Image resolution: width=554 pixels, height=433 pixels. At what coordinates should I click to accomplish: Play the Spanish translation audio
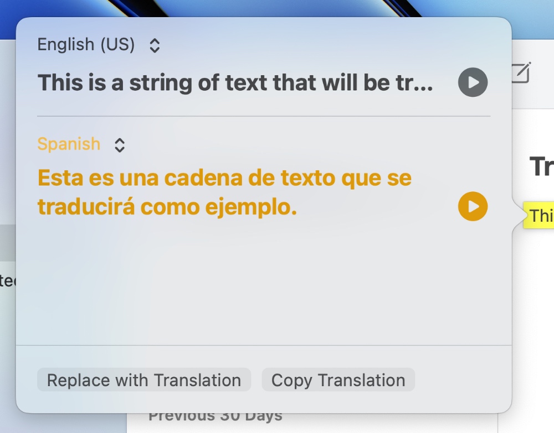click(473, 207)
